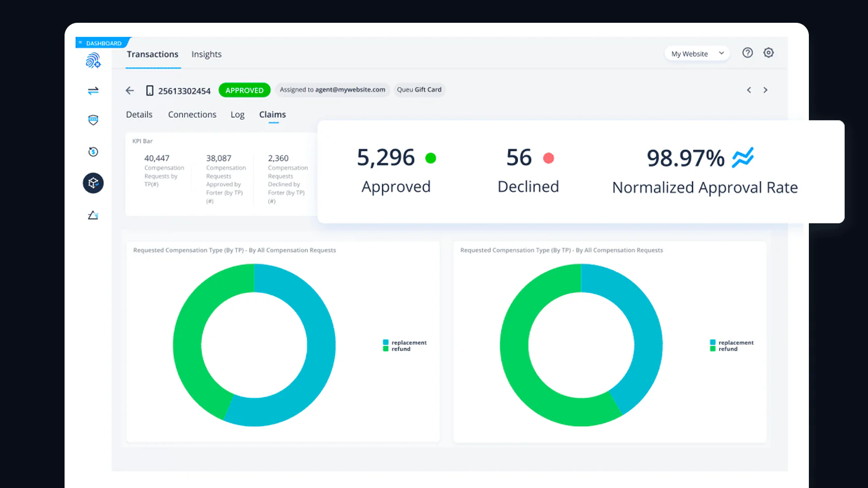Click the help question mark icon
Screen dimensions: 868x488
748,53
